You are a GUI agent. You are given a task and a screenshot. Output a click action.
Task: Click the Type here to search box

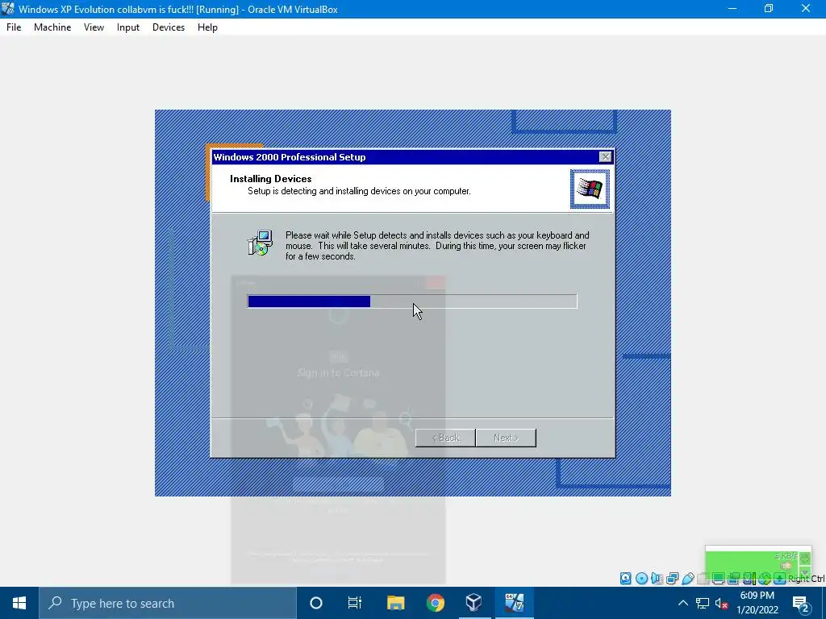[168, 603]
